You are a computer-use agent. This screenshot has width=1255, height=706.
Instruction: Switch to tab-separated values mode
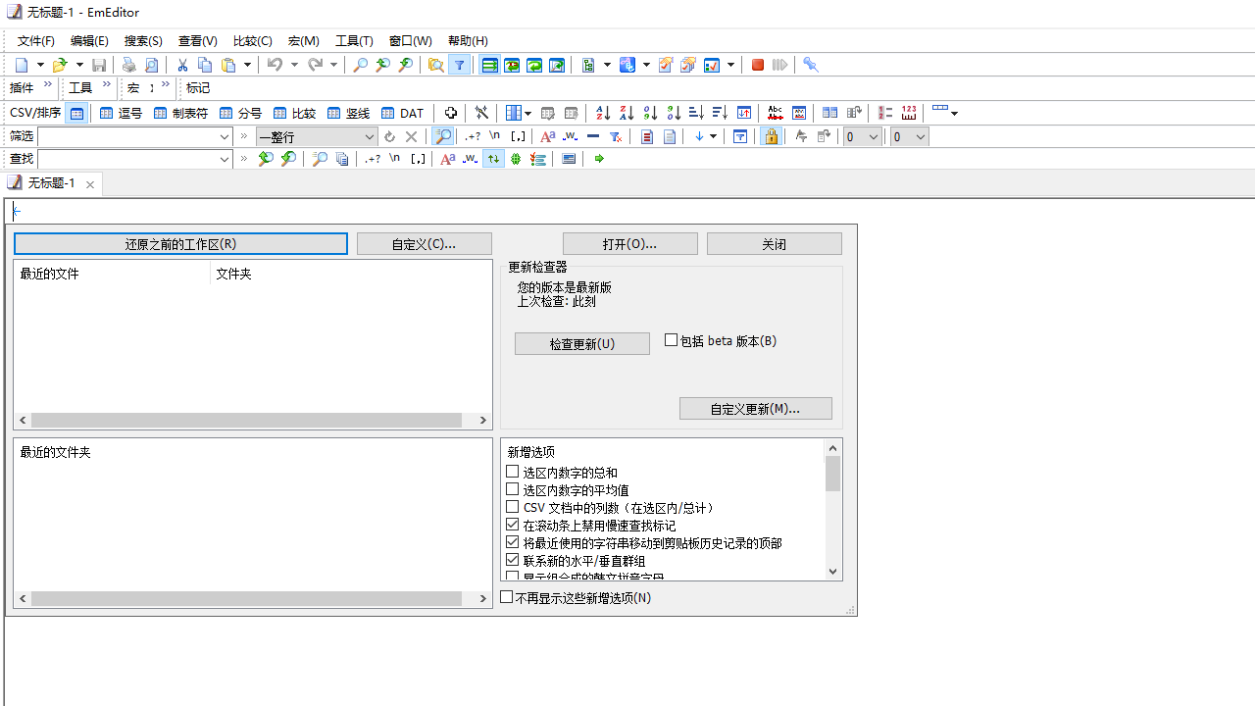tap(180, 113)
